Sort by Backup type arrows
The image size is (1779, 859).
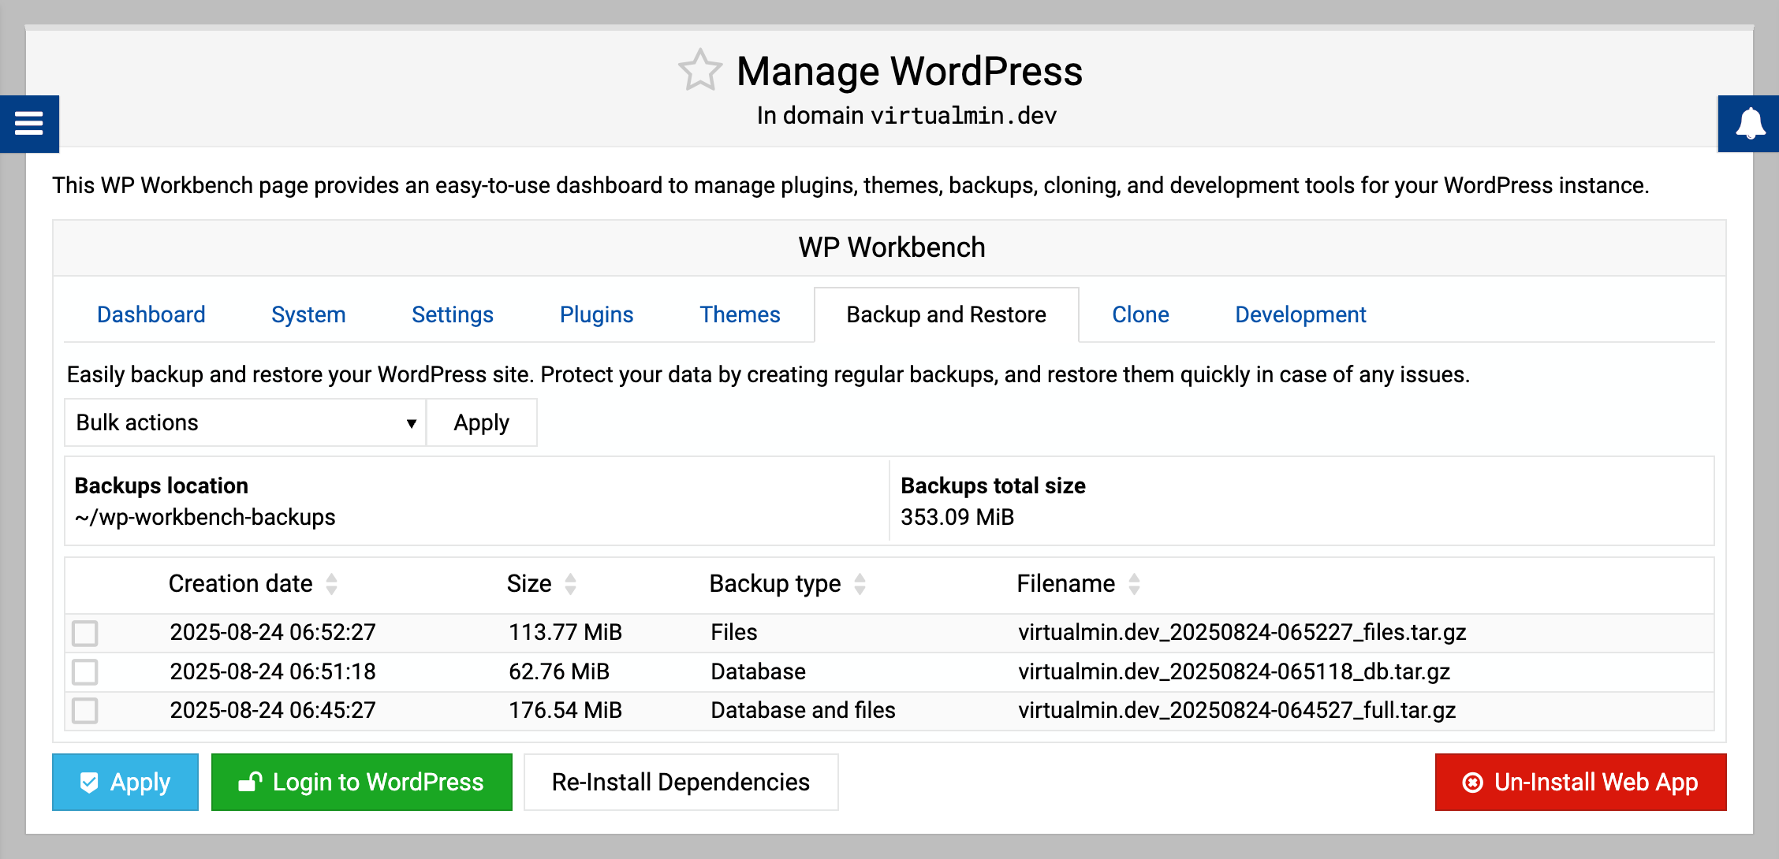860,584
